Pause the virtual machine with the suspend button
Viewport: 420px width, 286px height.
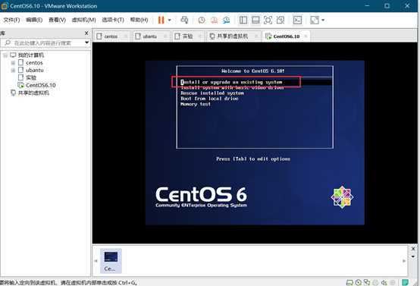point(161,20)
